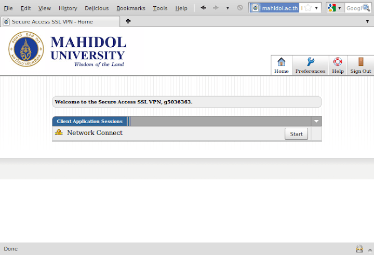Open the browser Help menu
The width and height of the screenshot is (374, 255).
pos(181,8)
